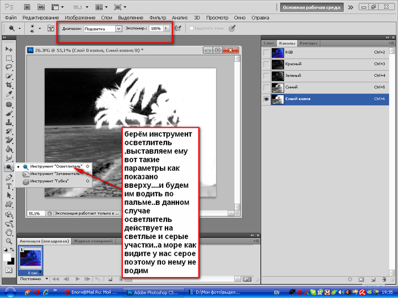Viewport: 398px width, 298px height.
Task: Open the frame delay 0 сек. dropdown
Action: (40, 272)
